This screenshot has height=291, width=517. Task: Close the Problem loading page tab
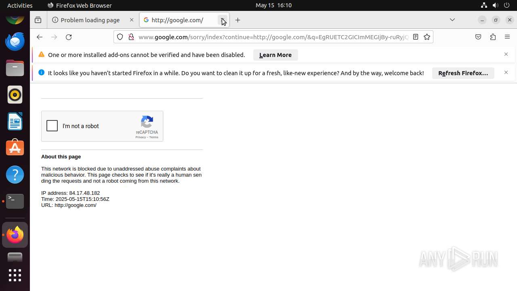(x=132, y=20)
